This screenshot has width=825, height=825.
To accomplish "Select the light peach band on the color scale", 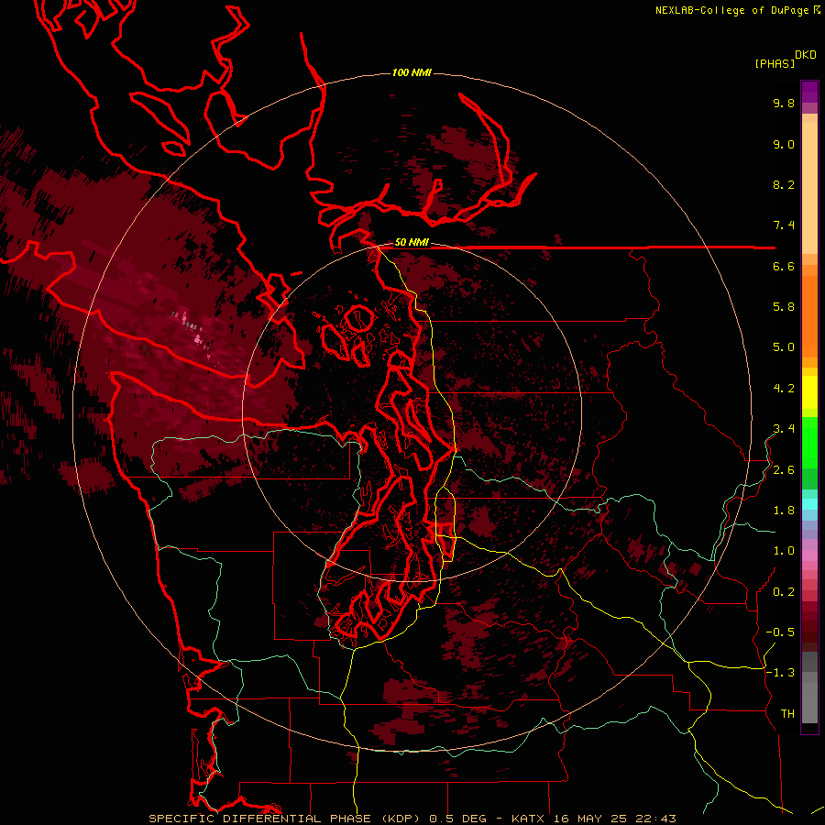I will coord(809,188).
